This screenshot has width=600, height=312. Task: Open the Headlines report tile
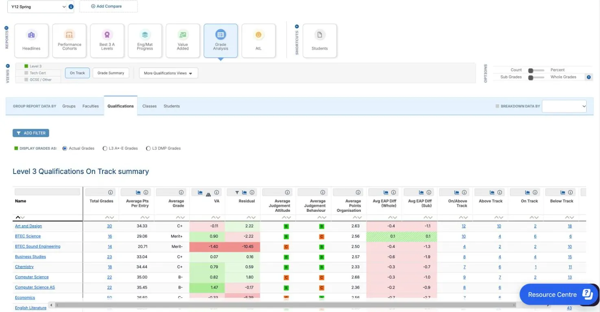31,41
